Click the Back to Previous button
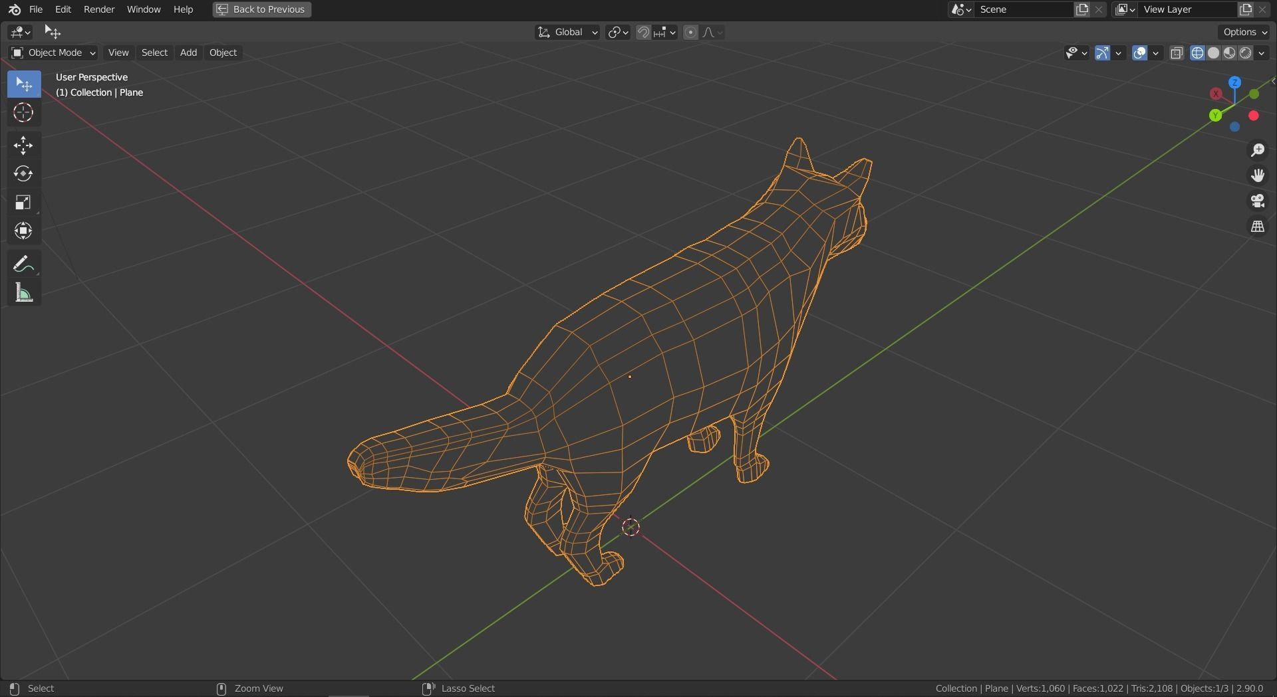The image size is (1277, 697). pos(262,9)
